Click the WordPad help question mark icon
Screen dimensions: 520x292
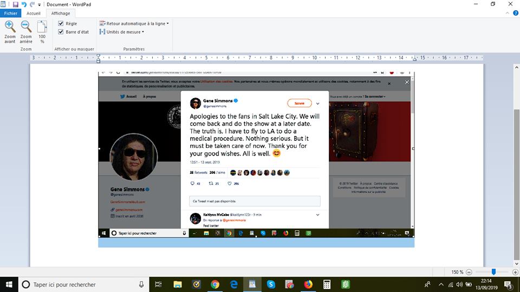(x=516, y=13)
